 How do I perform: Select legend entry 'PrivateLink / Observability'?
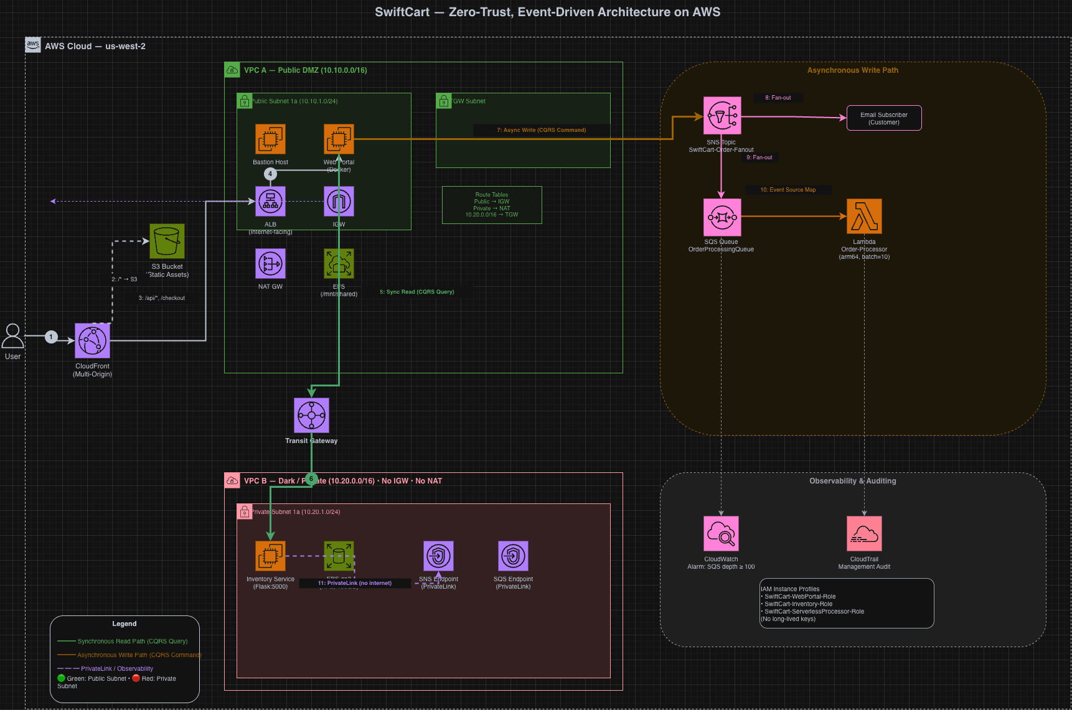(117, 668)
